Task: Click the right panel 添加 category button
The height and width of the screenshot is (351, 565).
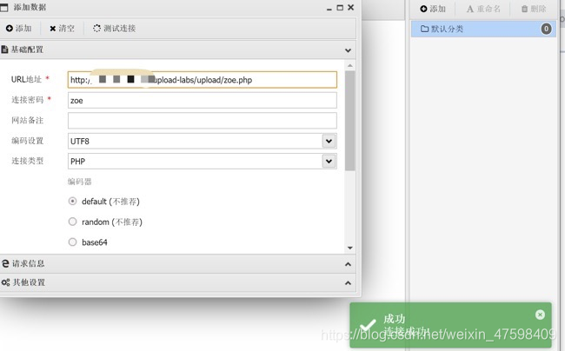Action: pos(432,9)
